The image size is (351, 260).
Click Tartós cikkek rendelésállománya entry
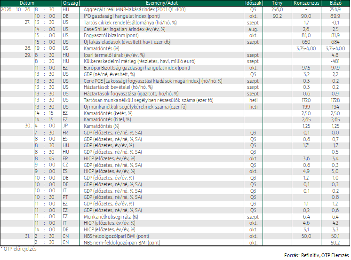click(x=130, y=23)
